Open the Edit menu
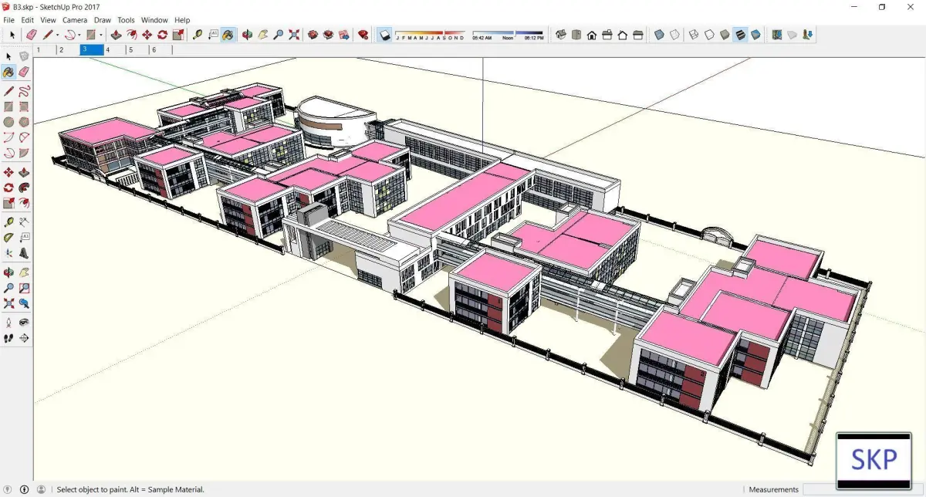The image size is (926, 497). click(x=27, y=20)
